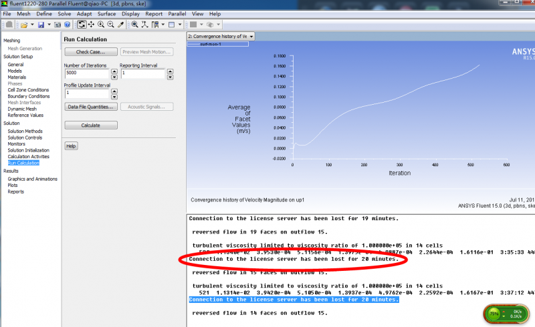The height and width of the screenshot is (327, 535).
Task: Open the Report menu
Action: [154, 14]
